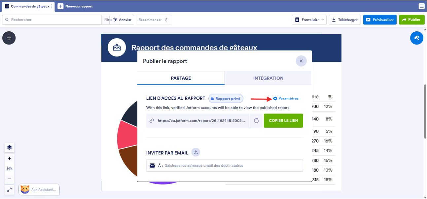
Task: Open the layers panel icon
Action: tap(9, 148)
